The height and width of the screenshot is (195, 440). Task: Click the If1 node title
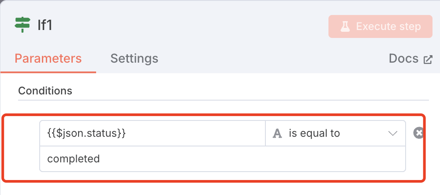click(45, 25)
